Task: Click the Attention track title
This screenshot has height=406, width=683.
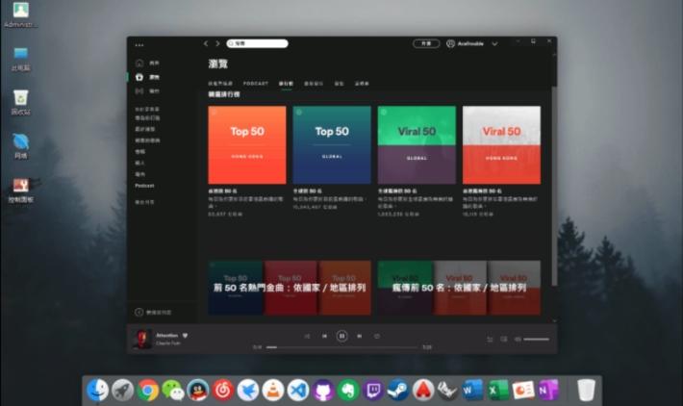Action: [x=167, y=336]
